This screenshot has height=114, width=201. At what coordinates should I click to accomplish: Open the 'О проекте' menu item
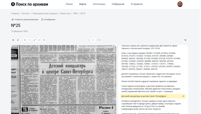tap(137, 4)
